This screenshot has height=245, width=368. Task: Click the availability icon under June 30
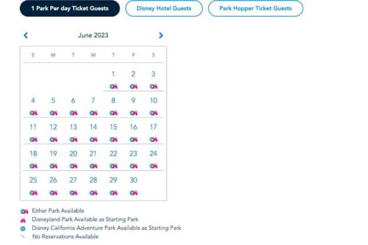coord(133,193)
